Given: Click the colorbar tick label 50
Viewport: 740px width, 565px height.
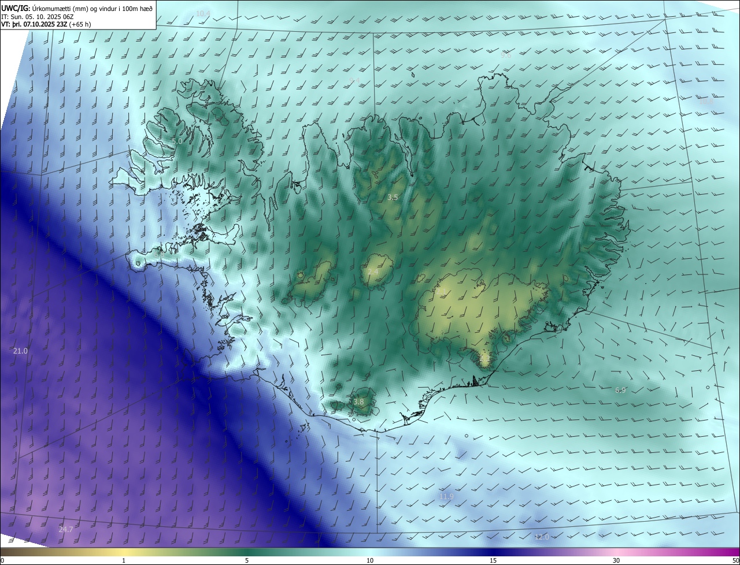Looking at the screenshot, I should click(735, 561).
